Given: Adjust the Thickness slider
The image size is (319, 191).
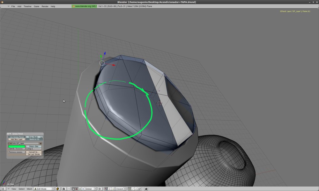Looking at the screenshot, I should click(x=17, y=152).
